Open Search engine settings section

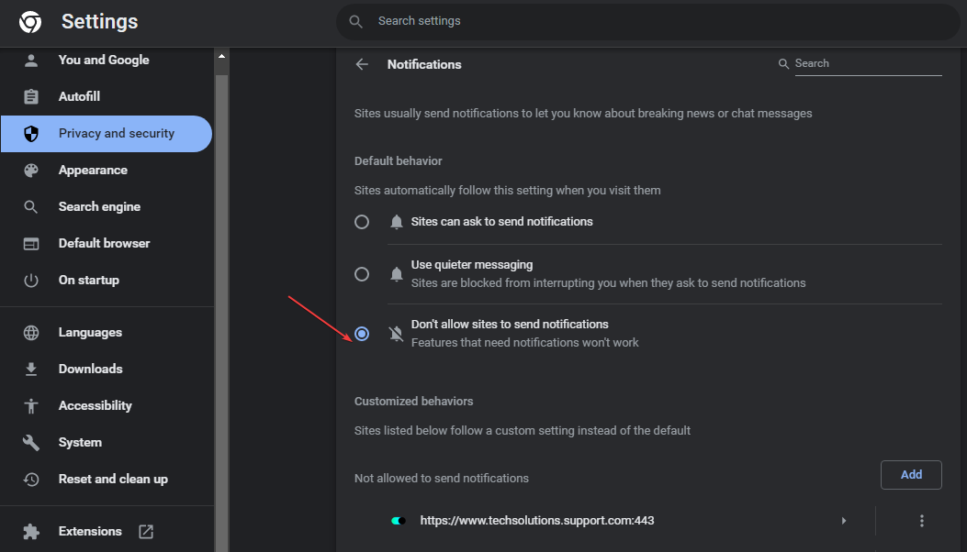(x=99, y=206)
